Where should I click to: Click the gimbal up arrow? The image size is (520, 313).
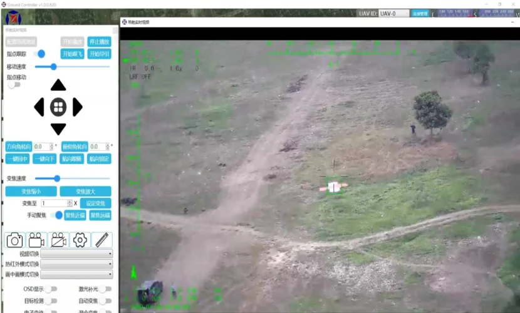pyautogui.click(x=58, y=85)
